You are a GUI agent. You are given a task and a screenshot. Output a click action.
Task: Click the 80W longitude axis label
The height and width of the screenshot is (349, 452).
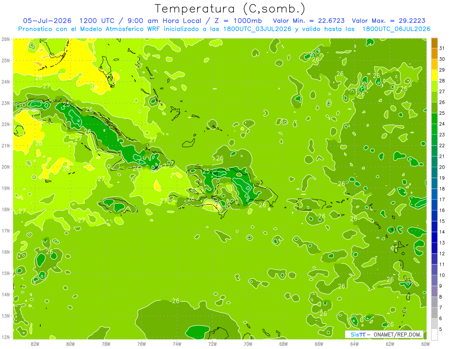point(70,344)
